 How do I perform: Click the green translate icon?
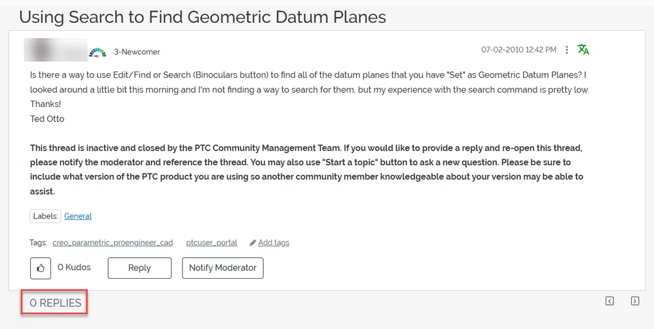(583, 50)
